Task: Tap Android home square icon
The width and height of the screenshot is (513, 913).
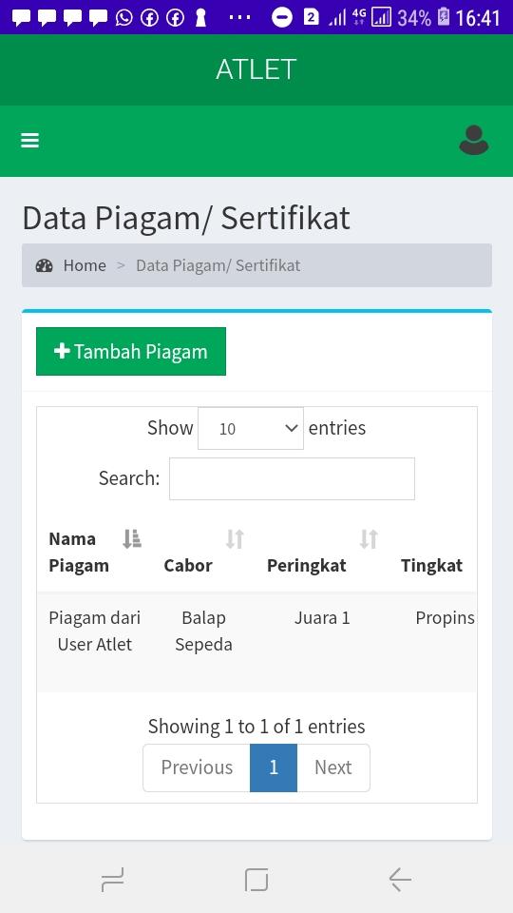Action: (x=256, y=879)
